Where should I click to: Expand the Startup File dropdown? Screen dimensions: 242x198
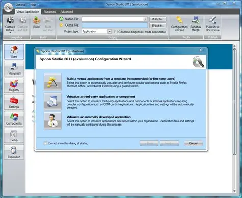click(x=145, y=19)
